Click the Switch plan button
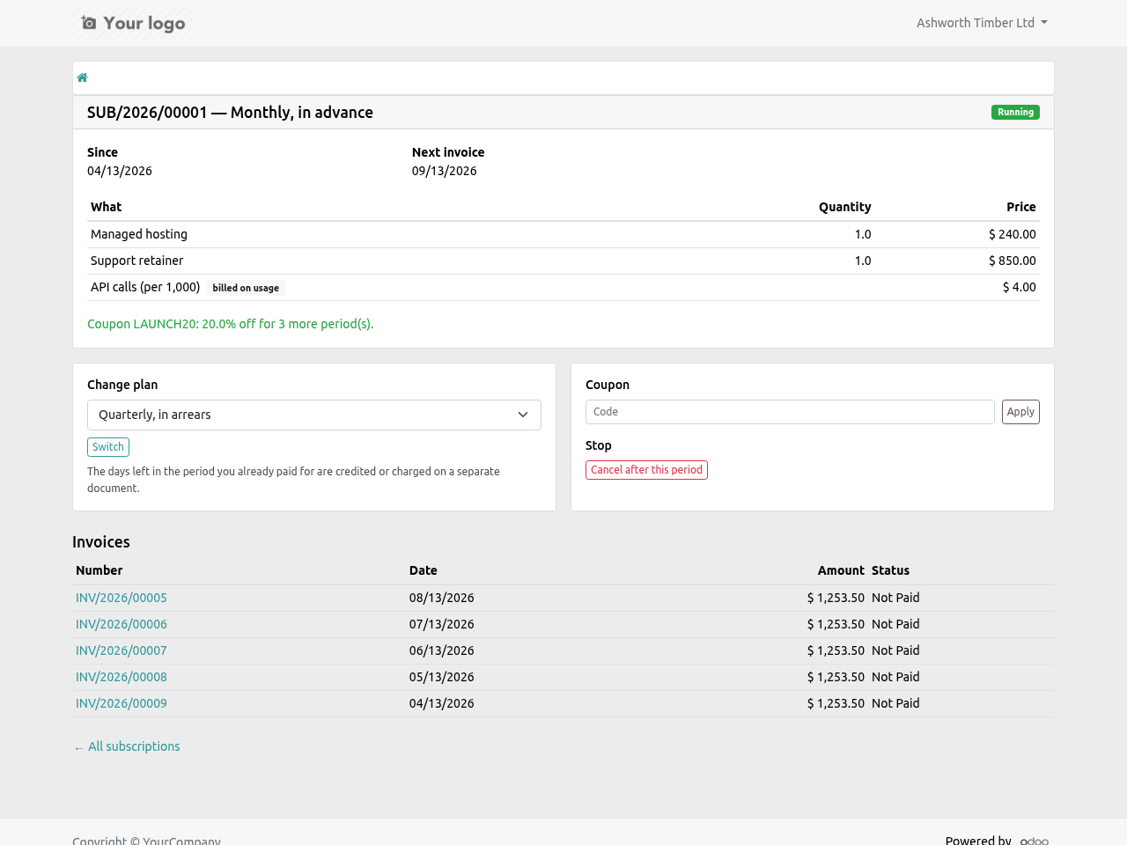1127x845 pixels. click(108, 447)
